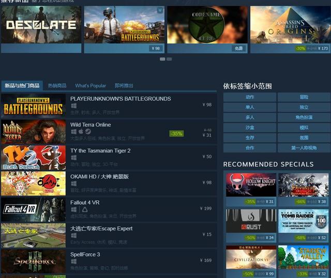331x278 pixels.
Task: Click OKAMI HD list thumbnail
Action: pos(33,183)
